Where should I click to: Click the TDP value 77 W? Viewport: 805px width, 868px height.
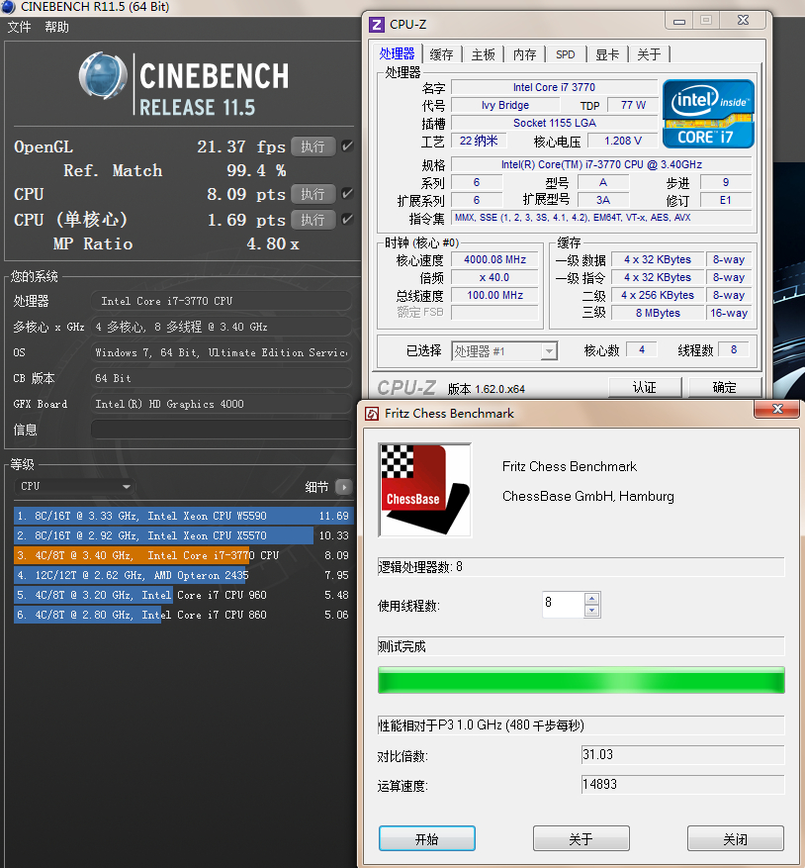[x=632, y=105]
